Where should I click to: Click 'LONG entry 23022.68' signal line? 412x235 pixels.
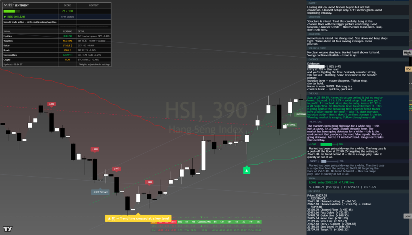click(x=332, y=182)
